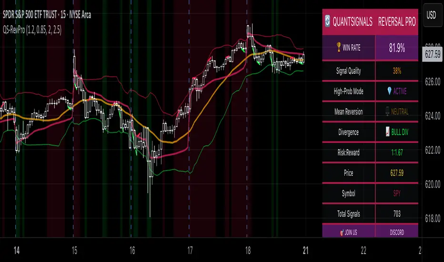Click the Risk:Reward label
The width and height of the screenshot is (444, 262).
click(348, 152)
